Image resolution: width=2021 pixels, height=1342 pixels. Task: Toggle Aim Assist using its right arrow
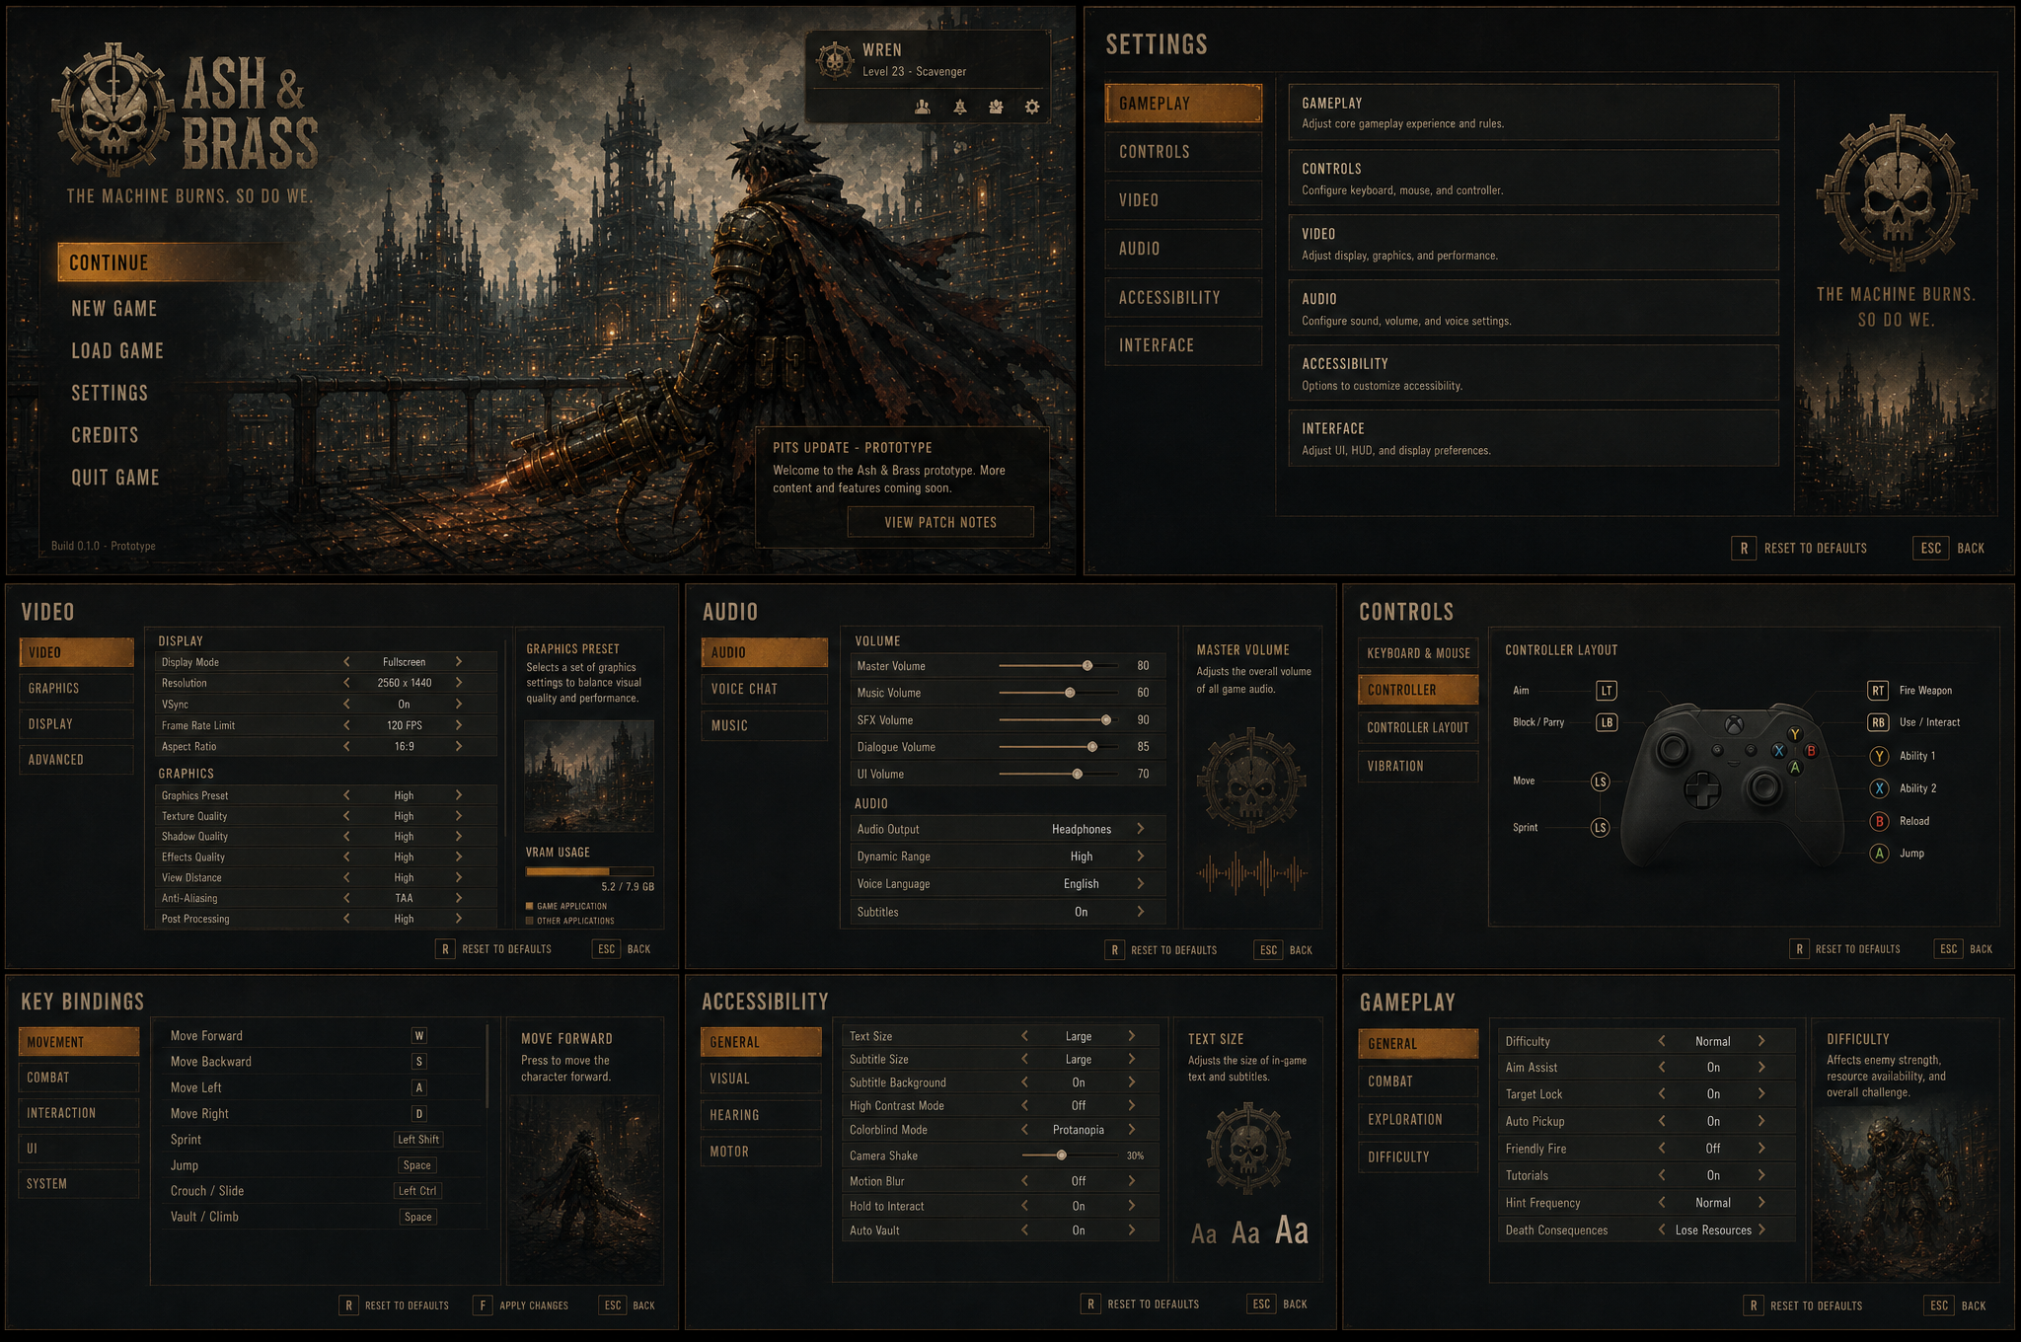click(1760, 1068)
